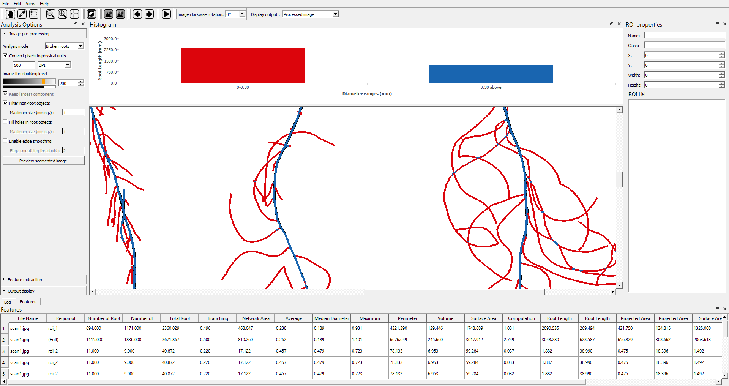Image resolution: width=729 pixels, height=386 pixels.
Task: Go to the next image arrow
Action: point(149,14)
